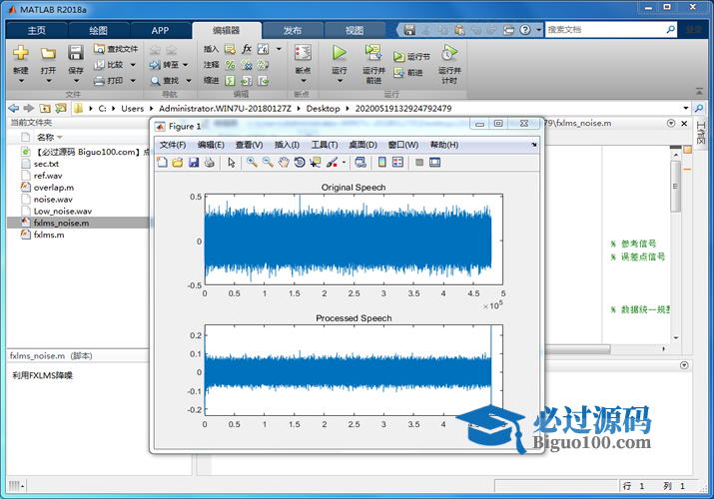
Task: Toggle the Brush data tool
Action: tap(332, 163)
